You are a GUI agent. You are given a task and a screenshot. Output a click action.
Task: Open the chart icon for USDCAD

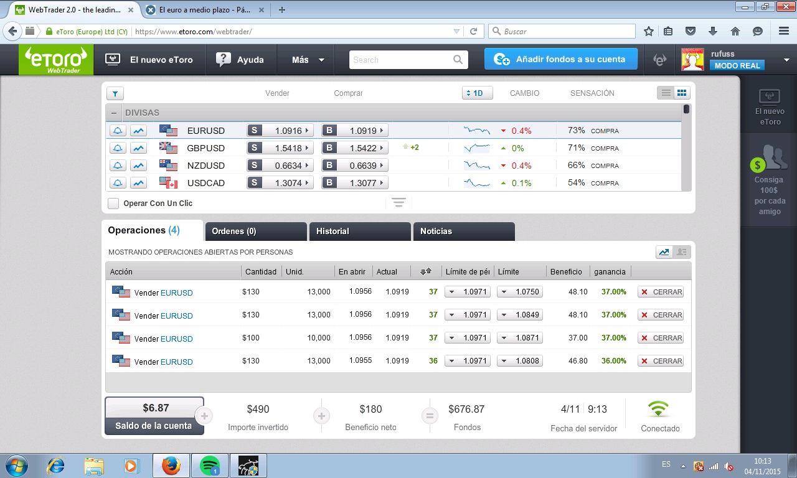click(x=138, y=183)
